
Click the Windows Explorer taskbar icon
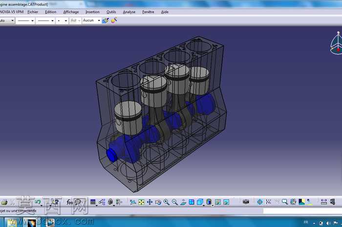pyautogui.click(x=12, y=223)
